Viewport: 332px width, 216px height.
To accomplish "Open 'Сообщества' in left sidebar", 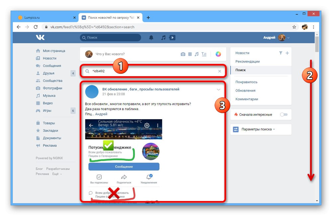I will pyautogui.click(x=52, y=81).
